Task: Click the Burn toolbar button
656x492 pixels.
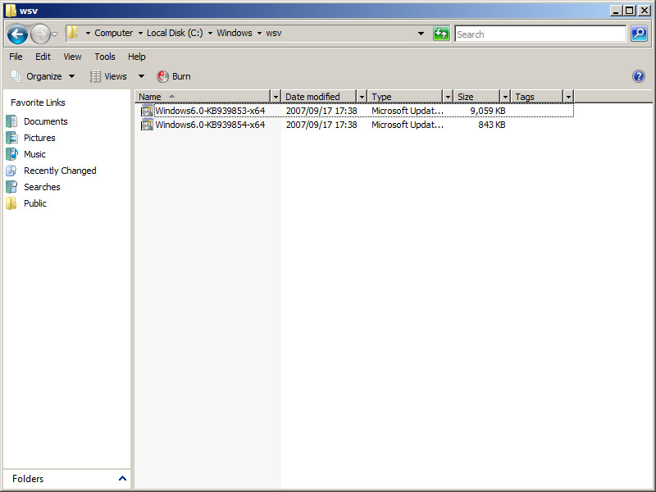Action: pos(174,76)
